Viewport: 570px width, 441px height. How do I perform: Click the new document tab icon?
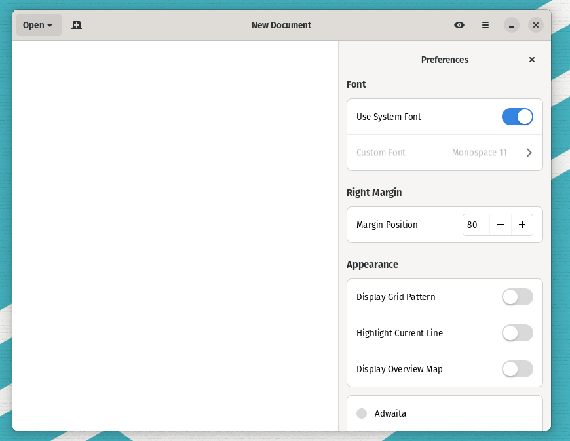tap(77, 25)
